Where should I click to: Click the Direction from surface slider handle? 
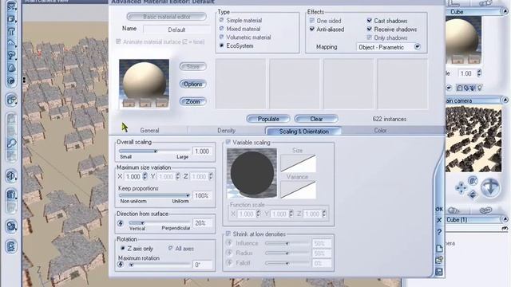point(142,223)
